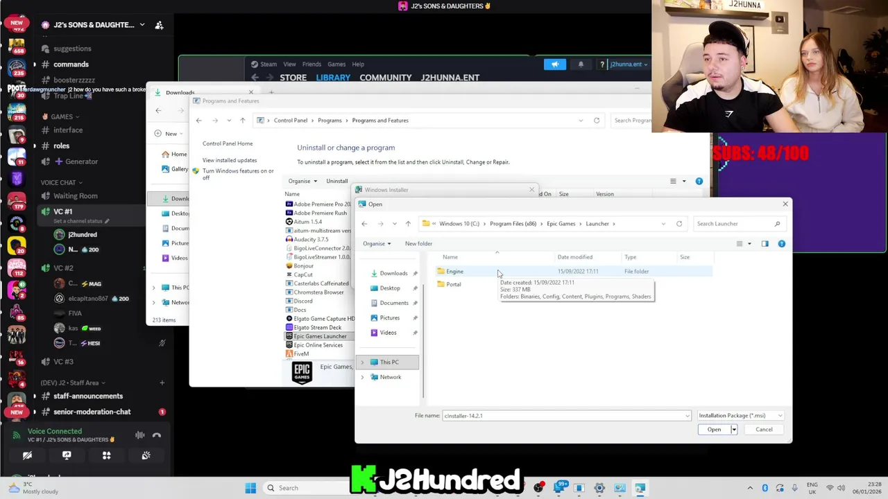Click the Open button in the dialog
Viewport: 888px width, 499px height.
coord(714,430)
